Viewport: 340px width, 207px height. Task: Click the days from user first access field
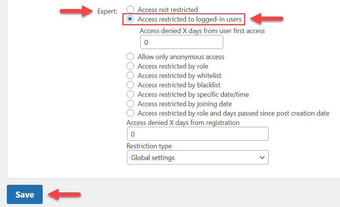pos(182,42)
